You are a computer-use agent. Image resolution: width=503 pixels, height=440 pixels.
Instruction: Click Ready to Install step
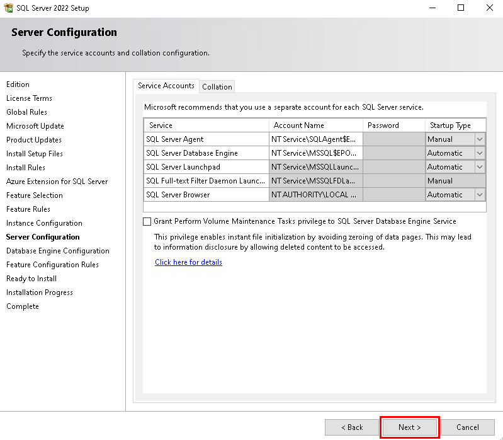pyautogui.click(x=31, y=279)
